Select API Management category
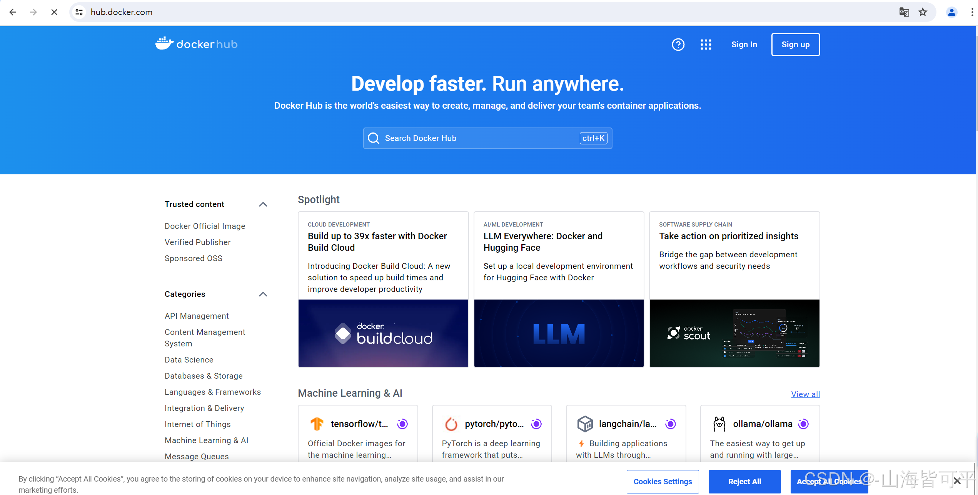This screenshot has width=978, height=495. (x=197, y=316)
